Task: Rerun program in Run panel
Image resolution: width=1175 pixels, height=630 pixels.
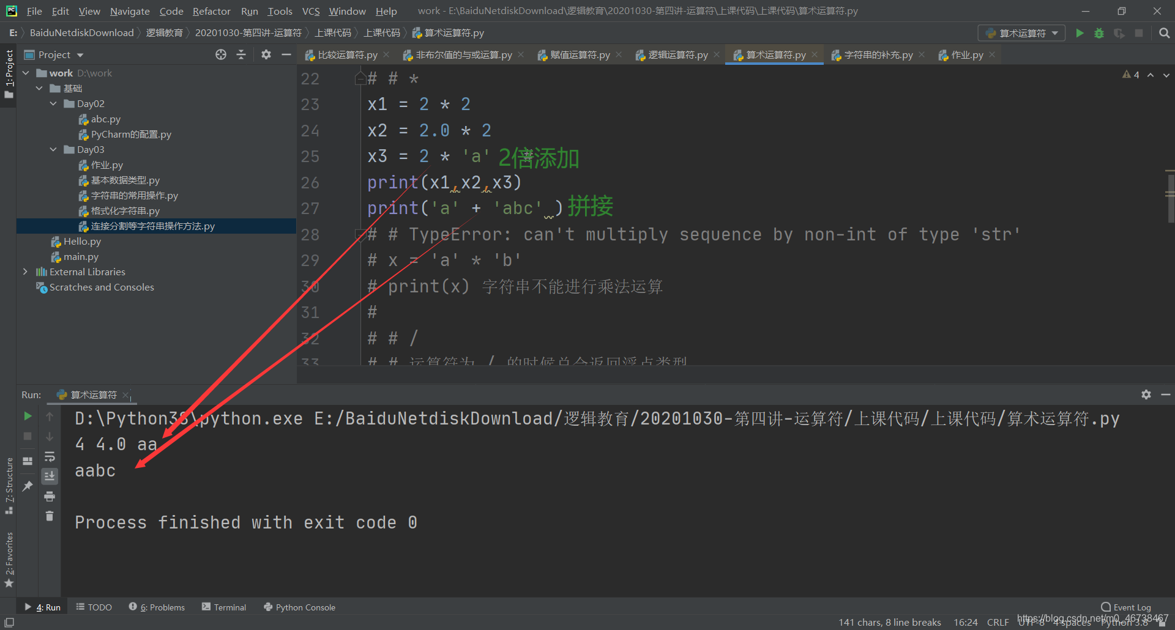Action: coord(28,416)
